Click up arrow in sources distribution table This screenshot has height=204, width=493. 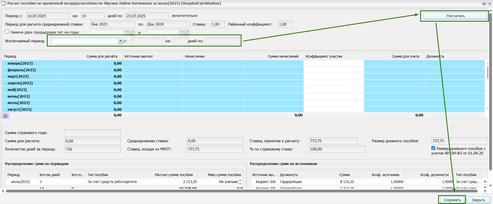[x=485, y=181]
